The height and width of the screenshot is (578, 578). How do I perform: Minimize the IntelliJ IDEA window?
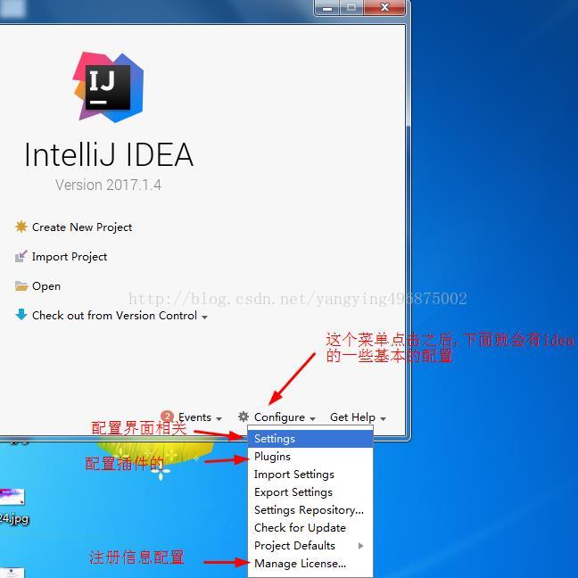327,8
